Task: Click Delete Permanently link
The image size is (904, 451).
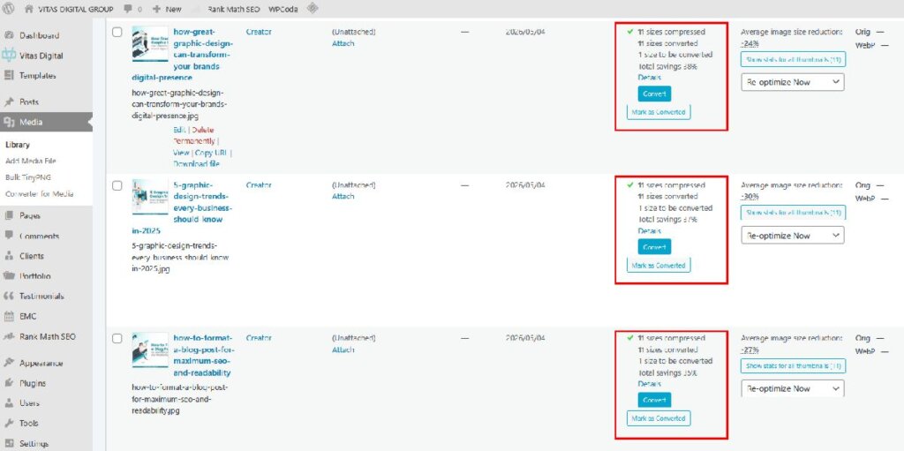Action: (x=194, y=136)
